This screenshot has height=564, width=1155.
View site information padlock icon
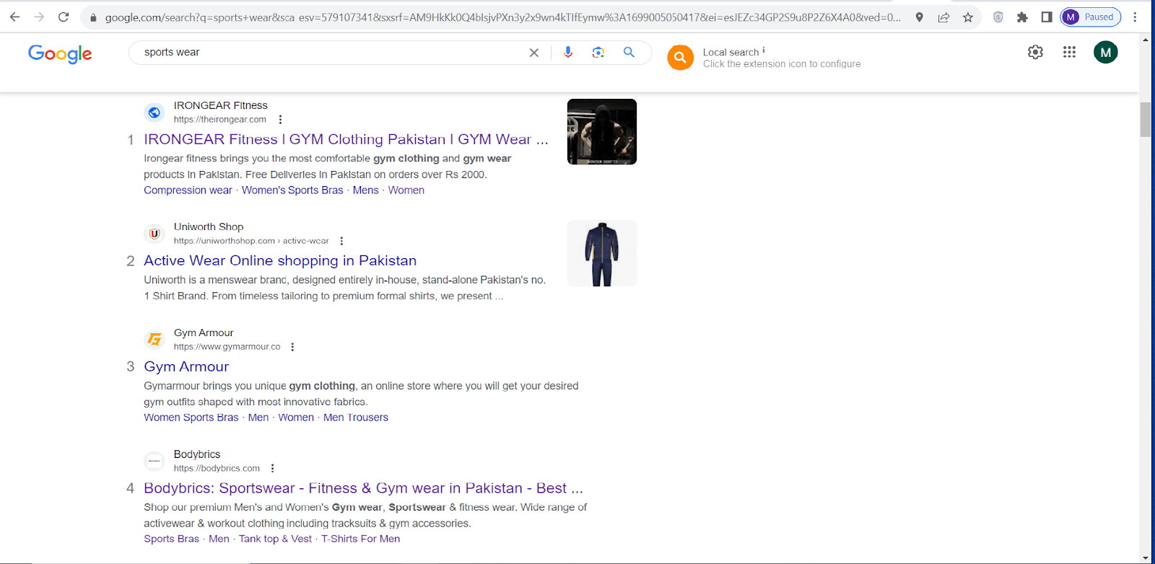click(93, 17)
